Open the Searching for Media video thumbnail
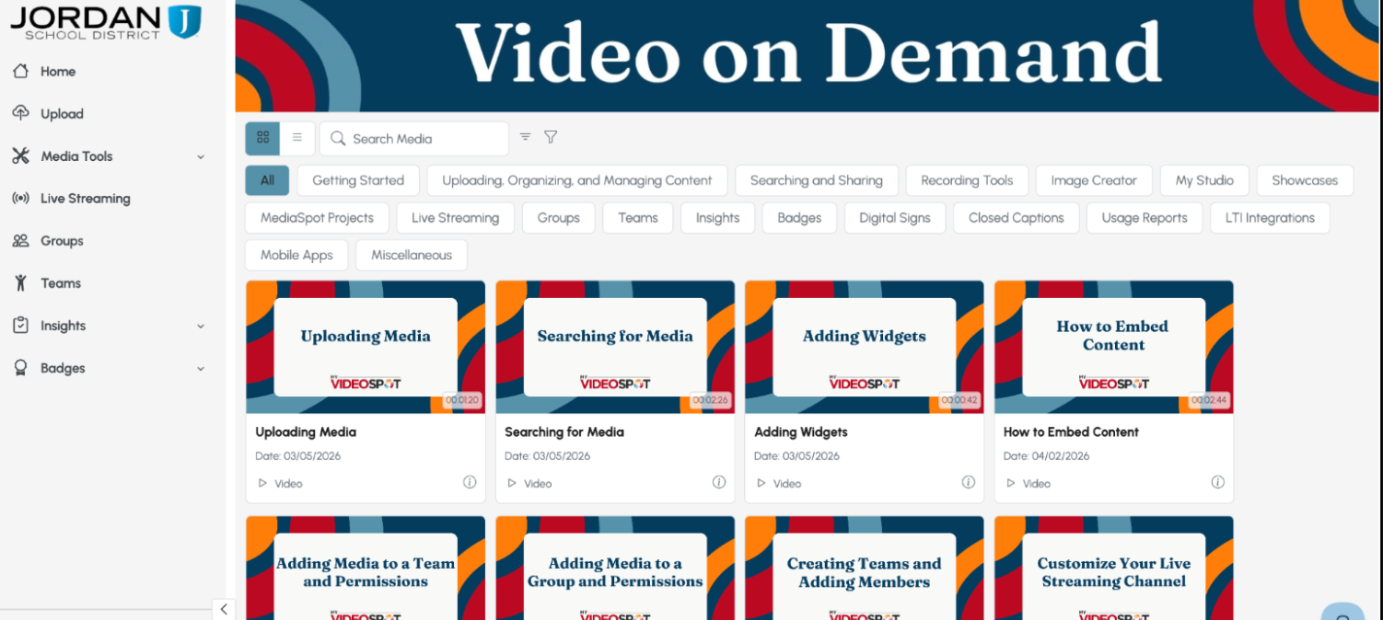 (x=615, y=347)
